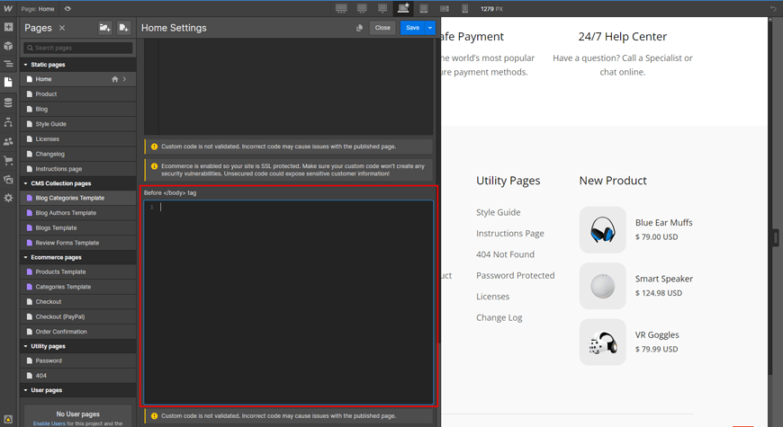This screenshot has height=427, width=783.
Task: Click the Search pages field
Action: pos(78,48)
